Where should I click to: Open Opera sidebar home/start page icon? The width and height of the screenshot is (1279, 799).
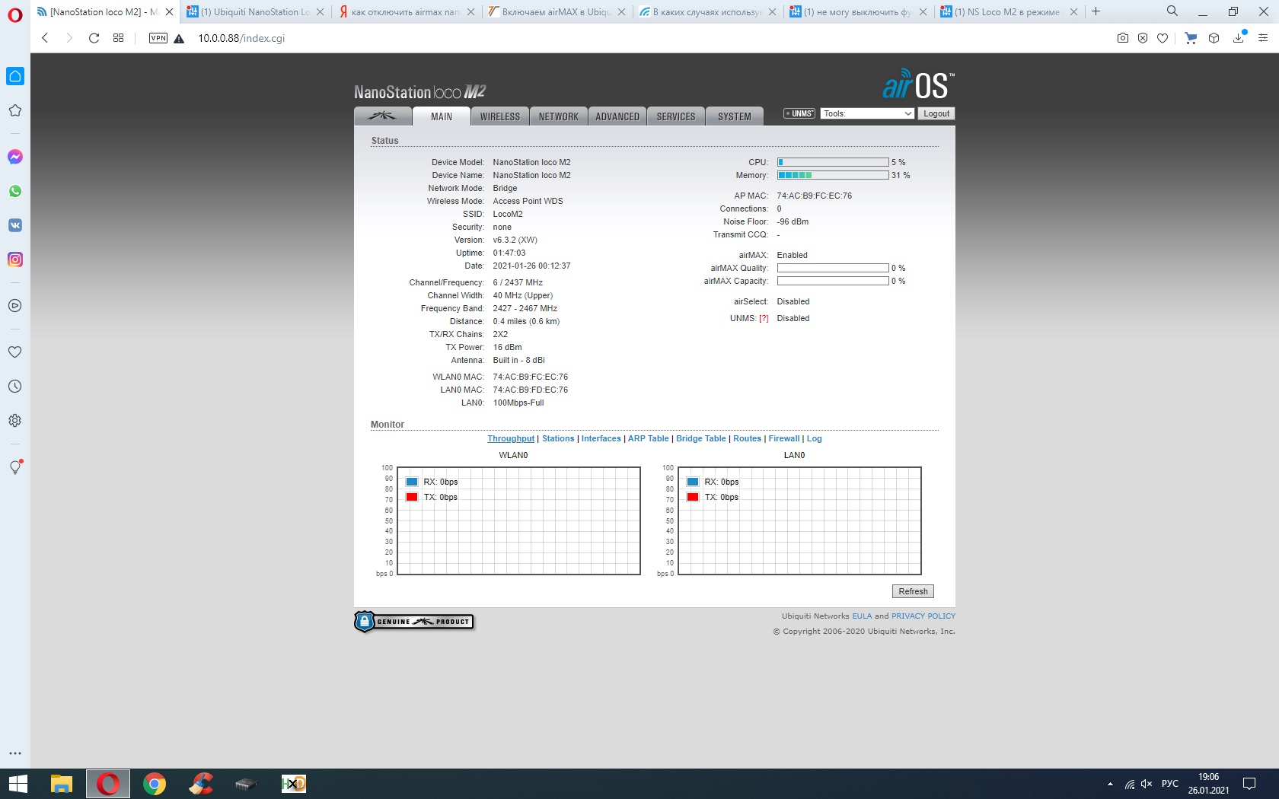[15, 76]
